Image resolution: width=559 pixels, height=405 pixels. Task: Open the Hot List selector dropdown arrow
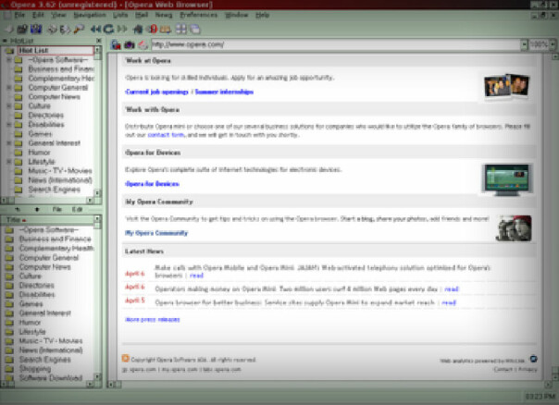pos(97,51)
